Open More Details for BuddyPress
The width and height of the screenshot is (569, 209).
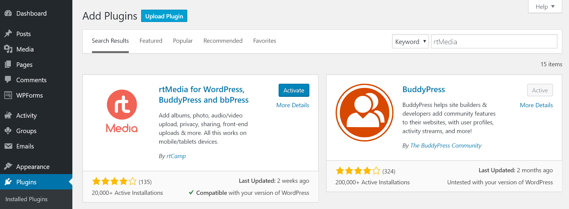pyautogui.click(x=536, y=105)
